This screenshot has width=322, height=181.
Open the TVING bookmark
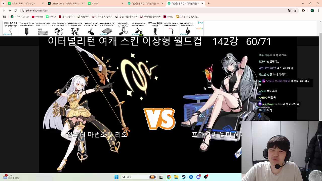(x=168, y=17)
